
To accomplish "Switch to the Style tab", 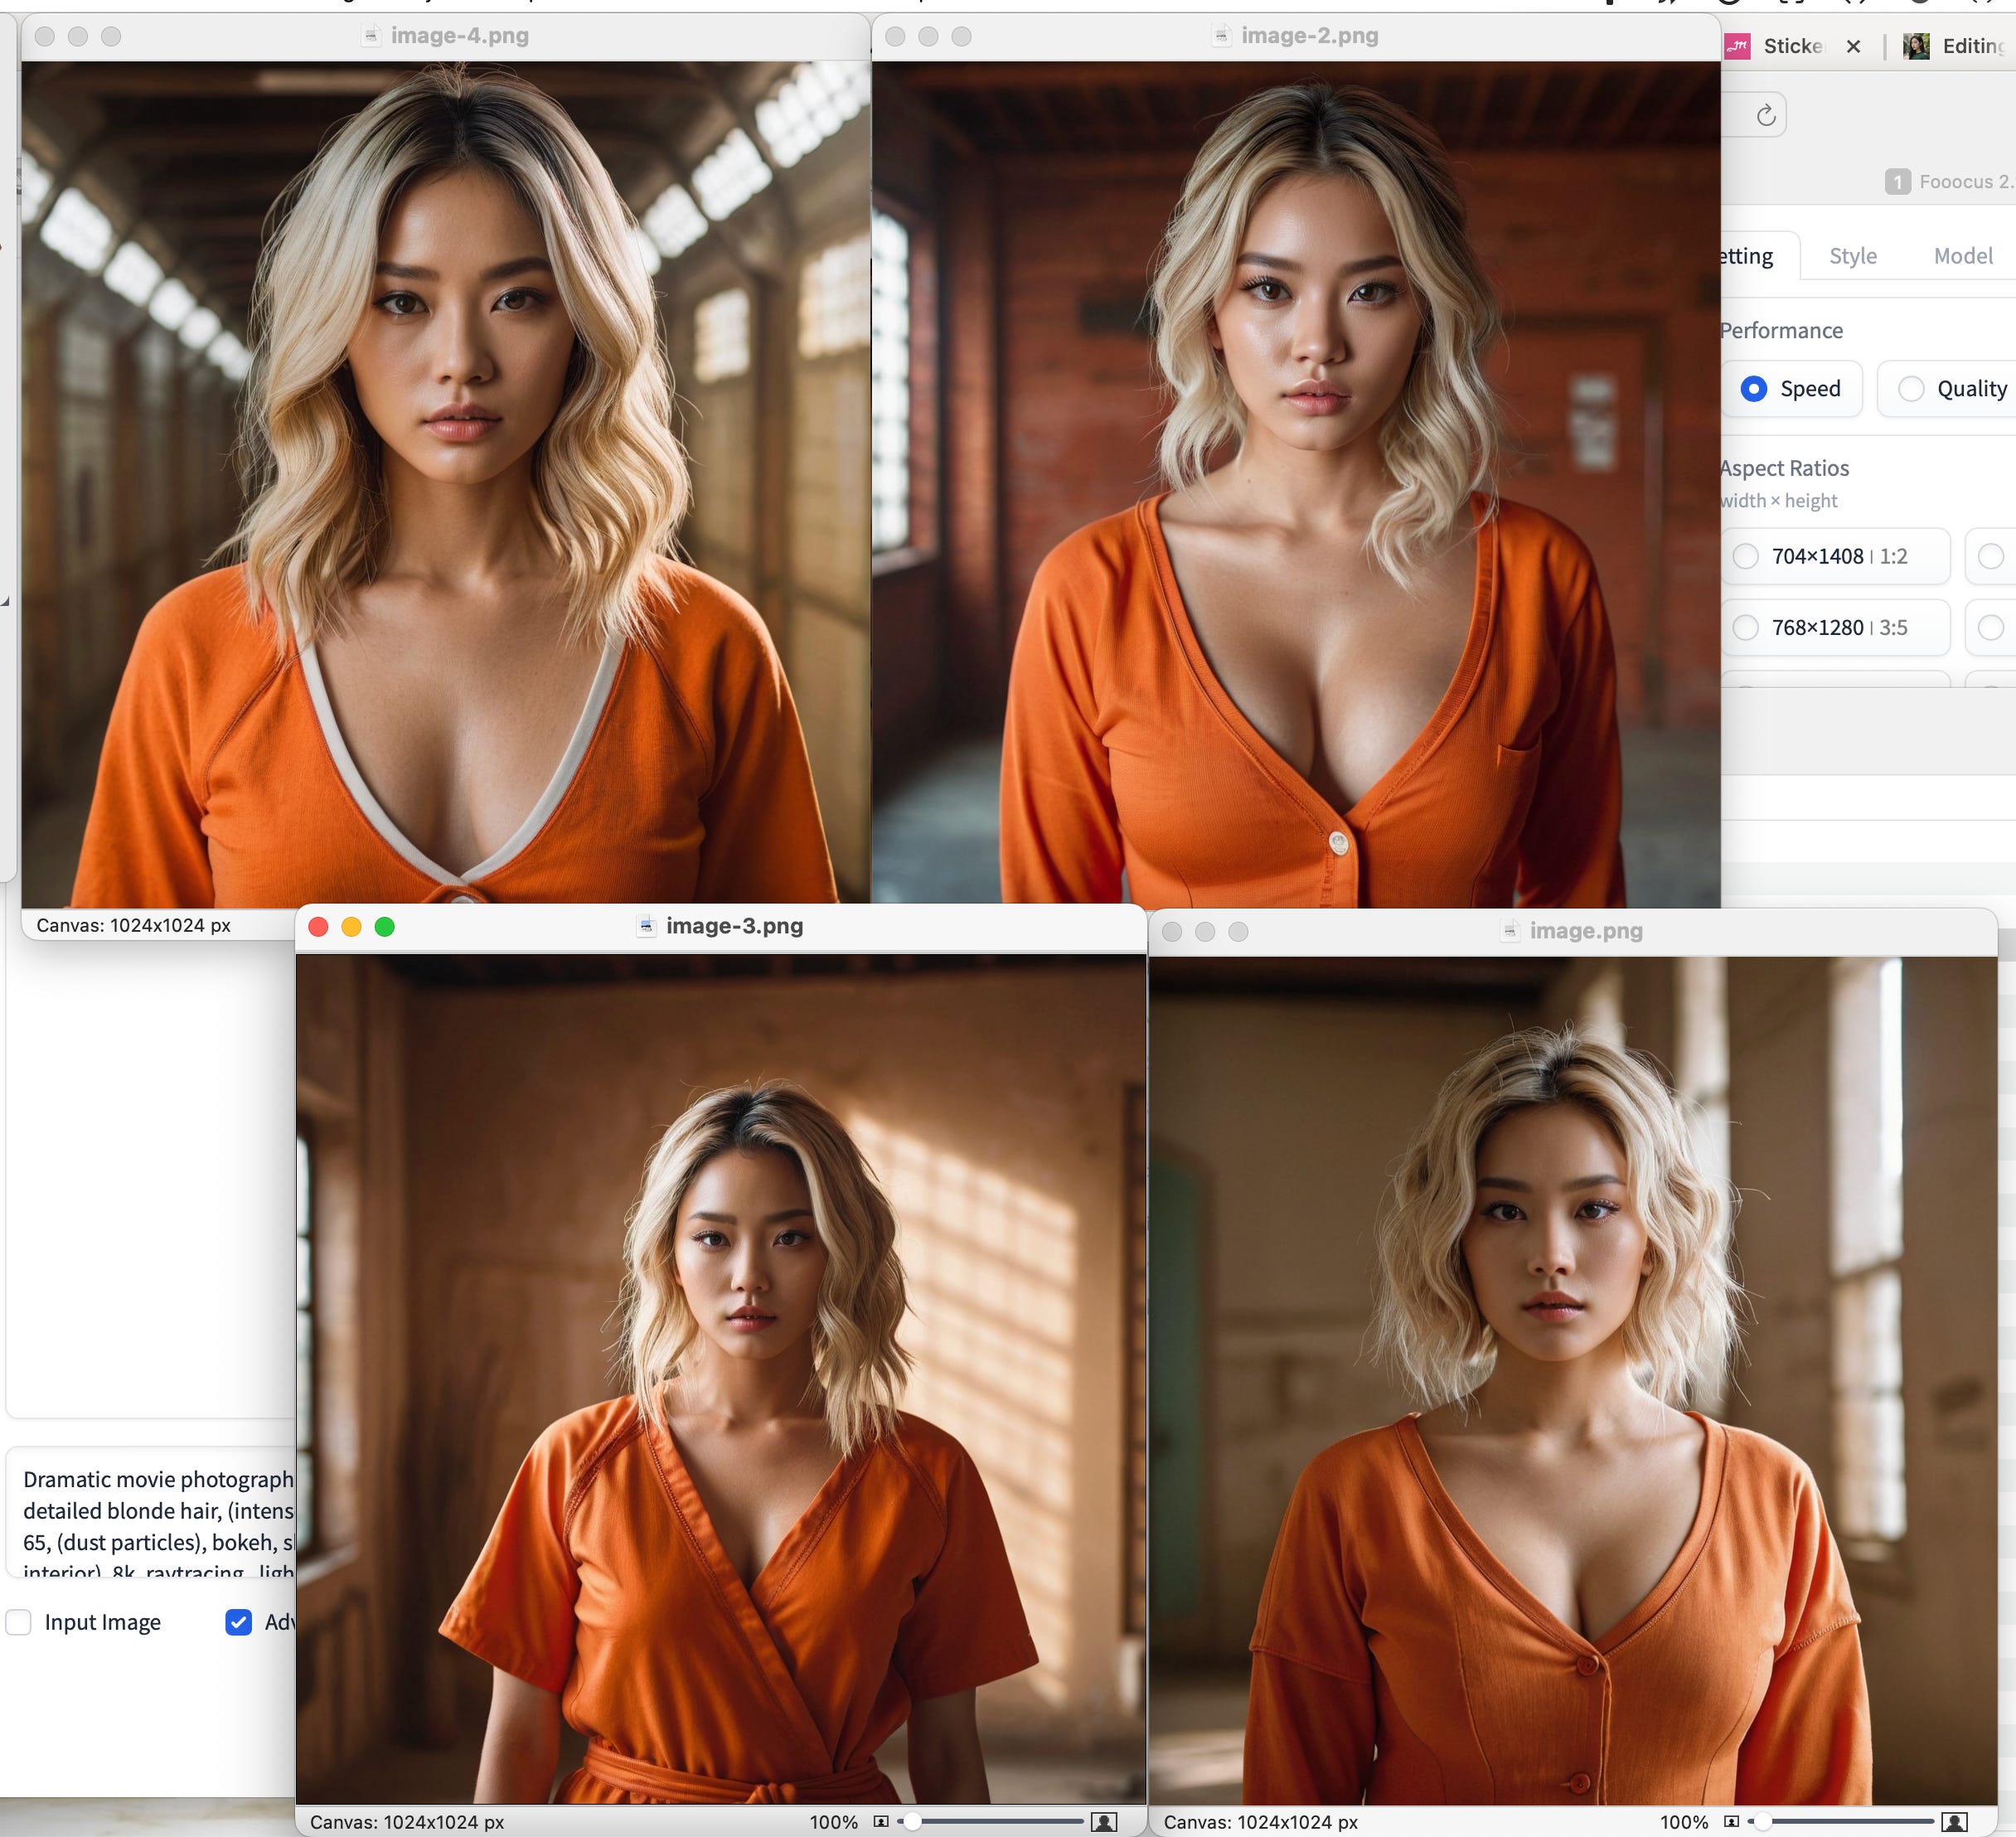I will pyautogui.click(x=1852, y=256).
